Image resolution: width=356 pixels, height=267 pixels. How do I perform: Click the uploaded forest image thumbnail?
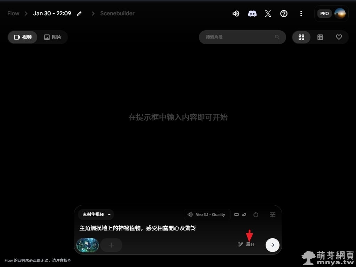(88, 245)
